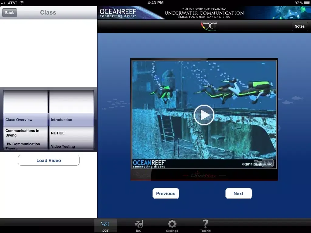The width and height of the screenshot is (311, 233).
Task: Click the Underwater Communication banner title
Action: tap(204, 13)
